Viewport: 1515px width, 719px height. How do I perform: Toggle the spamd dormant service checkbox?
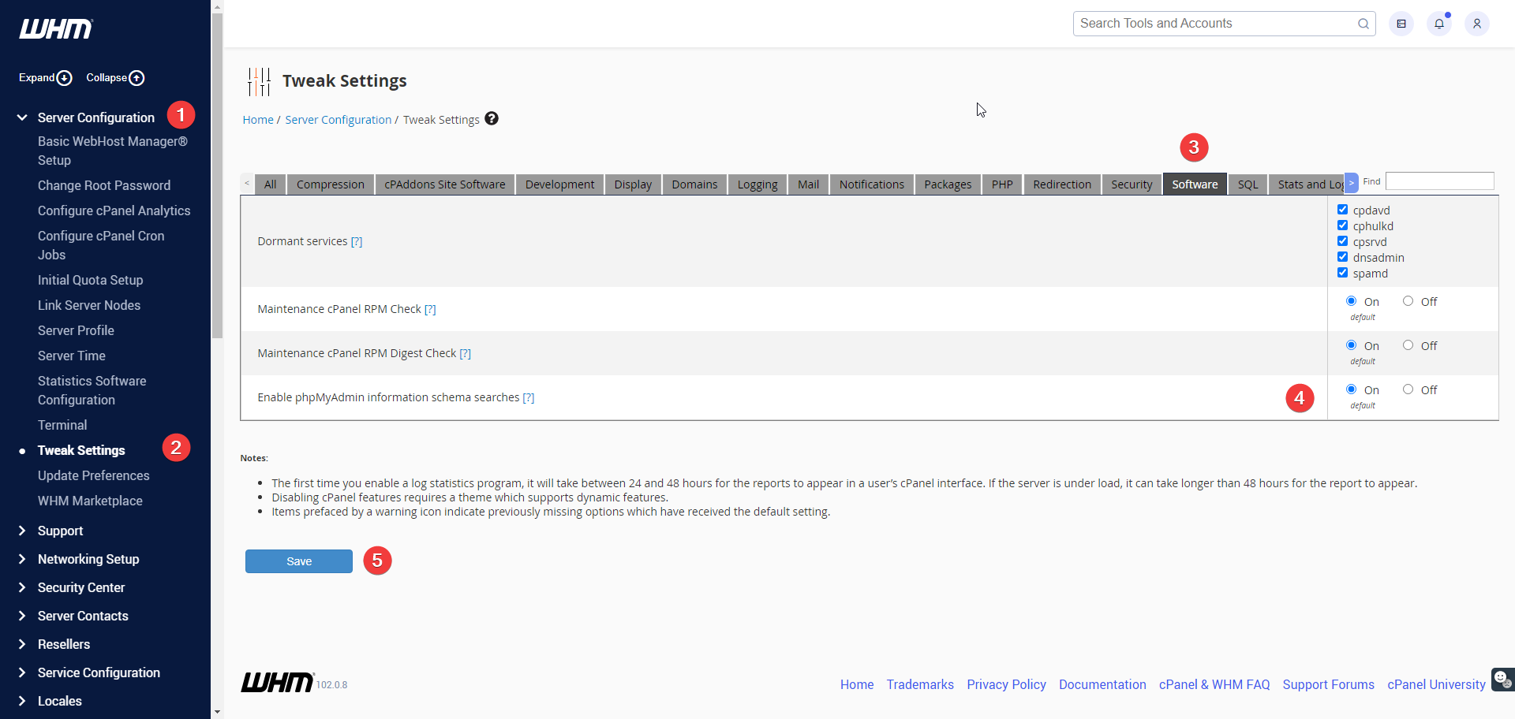tap(1342, 273)
